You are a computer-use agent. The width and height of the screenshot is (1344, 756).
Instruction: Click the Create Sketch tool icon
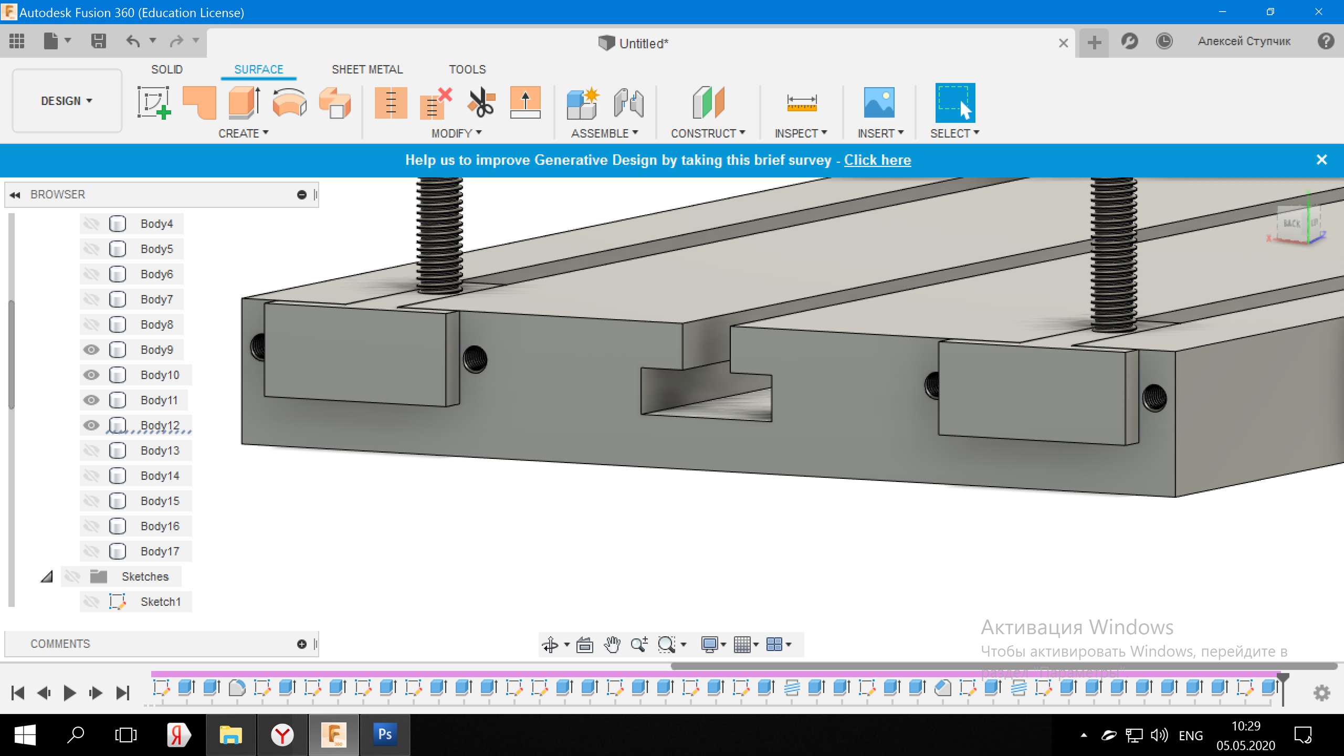(154, 102)
